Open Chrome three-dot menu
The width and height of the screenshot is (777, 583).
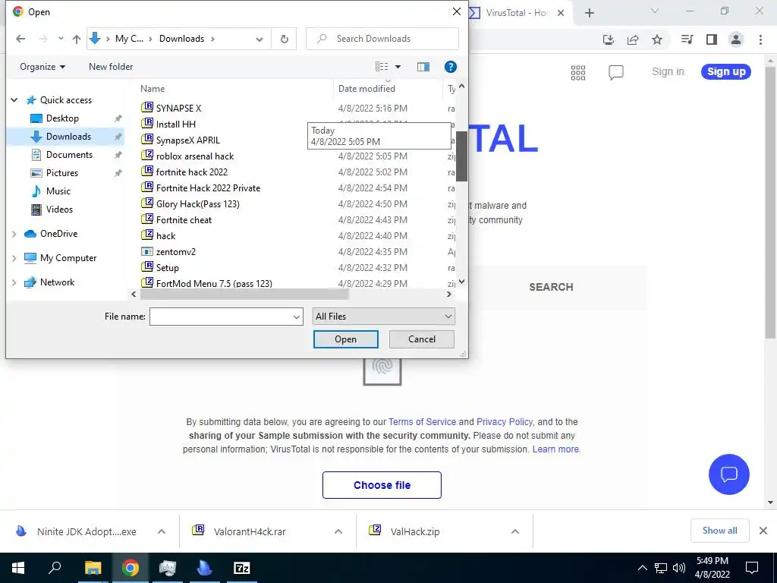point(760,39)
